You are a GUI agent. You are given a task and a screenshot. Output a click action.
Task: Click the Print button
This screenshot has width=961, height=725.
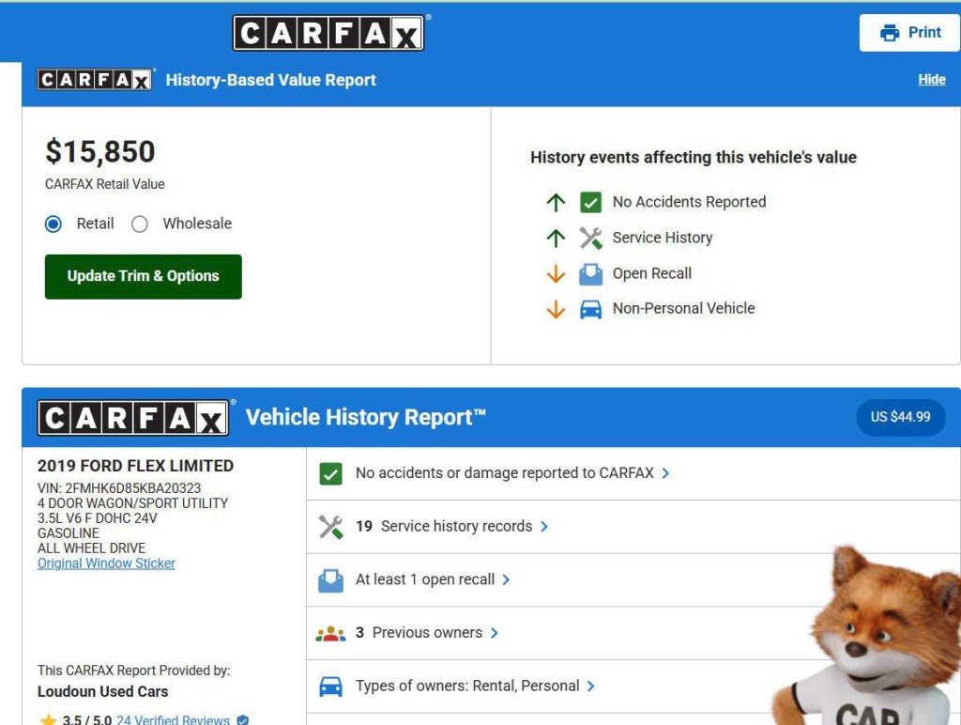pos(909,33)
